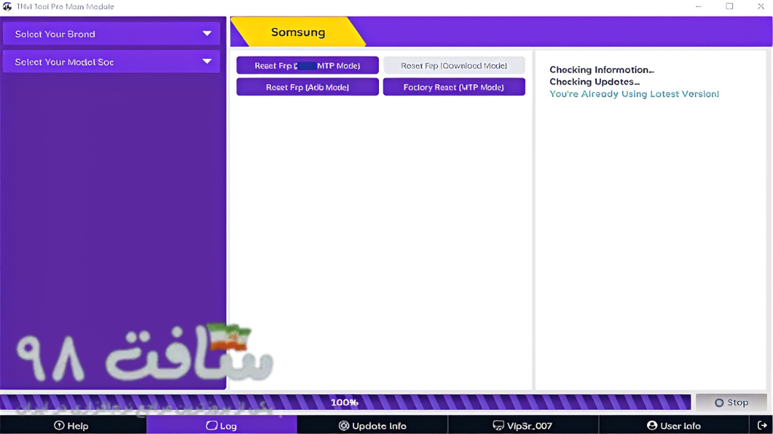
Task: Open the VipSr_007 support tab
Action: (x=523, y=426)
